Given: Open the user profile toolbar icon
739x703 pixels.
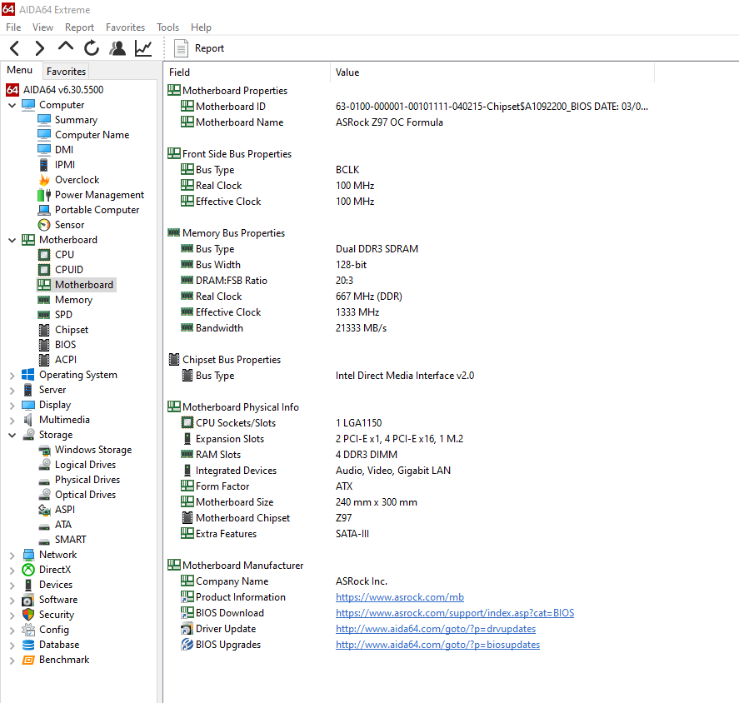Looking at the screenshot, I should tap(117, 48).
